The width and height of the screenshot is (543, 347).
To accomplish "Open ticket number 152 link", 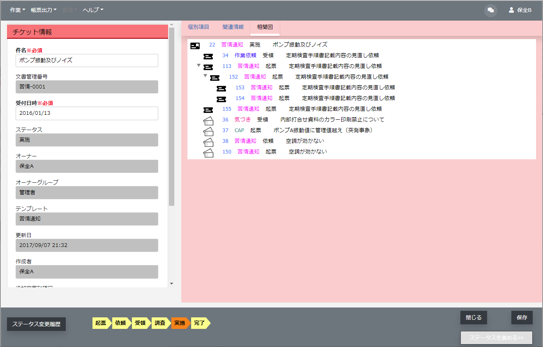I will (233, 77).
